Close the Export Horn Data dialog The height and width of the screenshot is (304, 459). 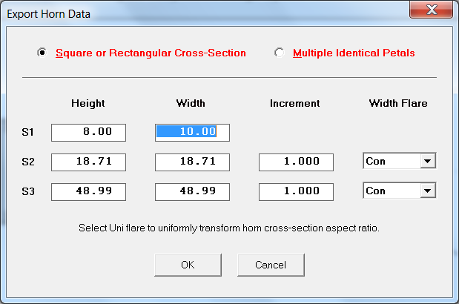click(431, 10)
